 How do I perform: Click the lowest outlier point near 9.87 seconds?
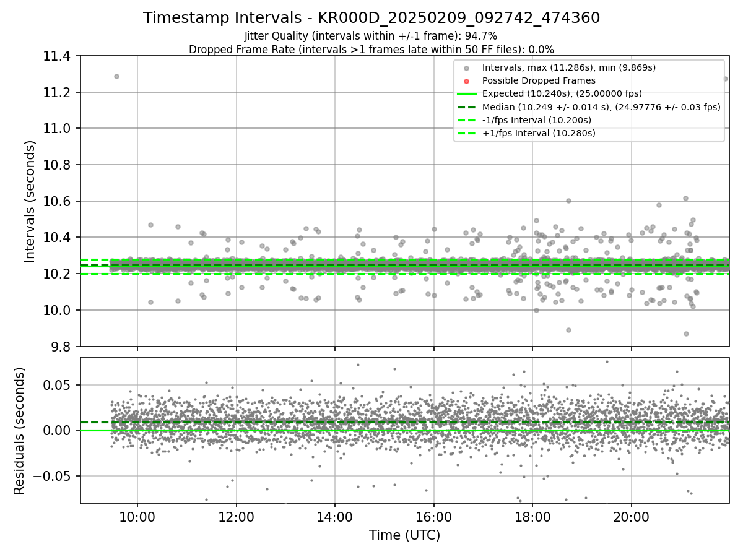pos(686,334)
